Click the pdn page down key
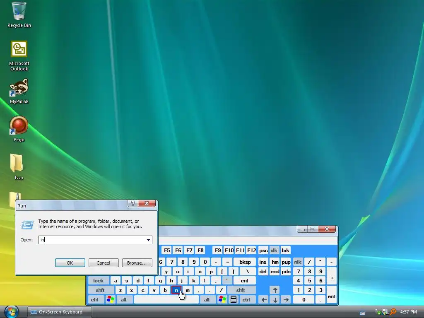This screenshot has width=424, height=318. pos(286,272)
